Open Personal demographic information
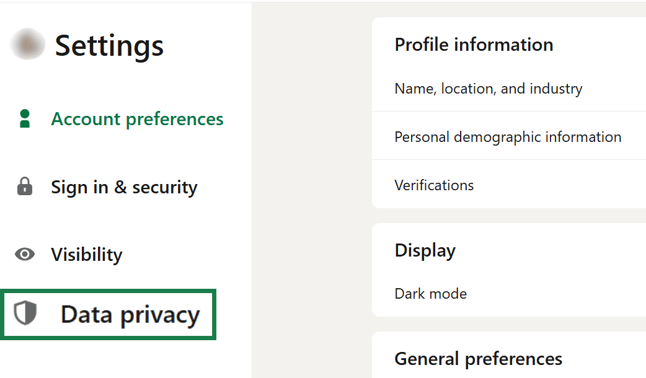This screenshot has width=646, height=378. pos(508,136)
